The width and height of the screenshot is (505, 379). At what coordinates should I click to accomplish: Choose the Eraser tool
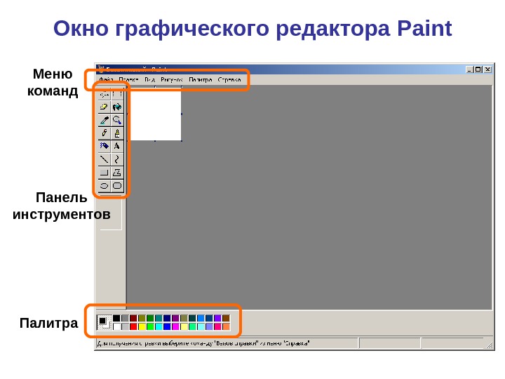pos(104,107)
